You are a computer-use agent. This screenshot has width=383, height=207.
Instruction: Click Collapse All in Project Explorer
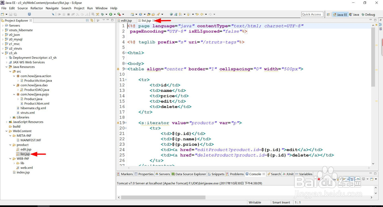click(x=87, y=21)
